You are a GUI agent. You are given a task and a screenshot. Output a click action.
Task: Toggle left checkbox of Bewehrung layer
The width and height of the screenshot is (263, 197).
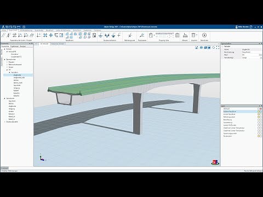click(259, 120)
